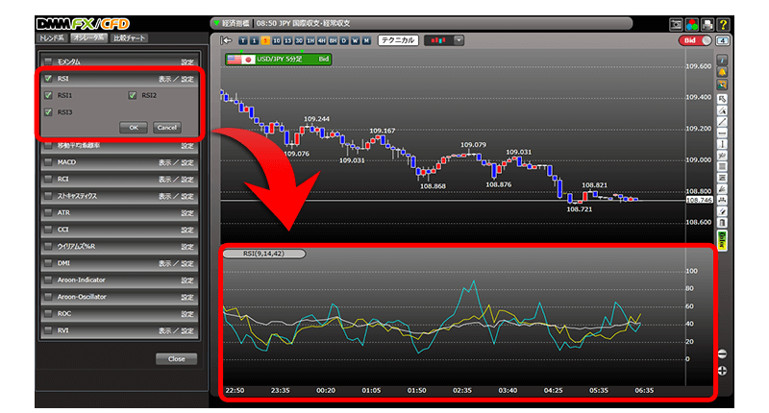The image size is (769, 413).
Task: Enable the RCI indicator checkbox
Action: [48, 179]
